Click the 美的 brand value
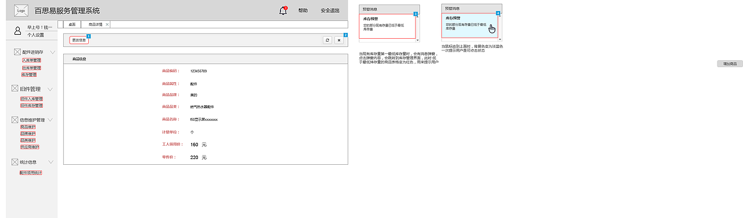This screenshot has height=218, width=743. [194, 95]
